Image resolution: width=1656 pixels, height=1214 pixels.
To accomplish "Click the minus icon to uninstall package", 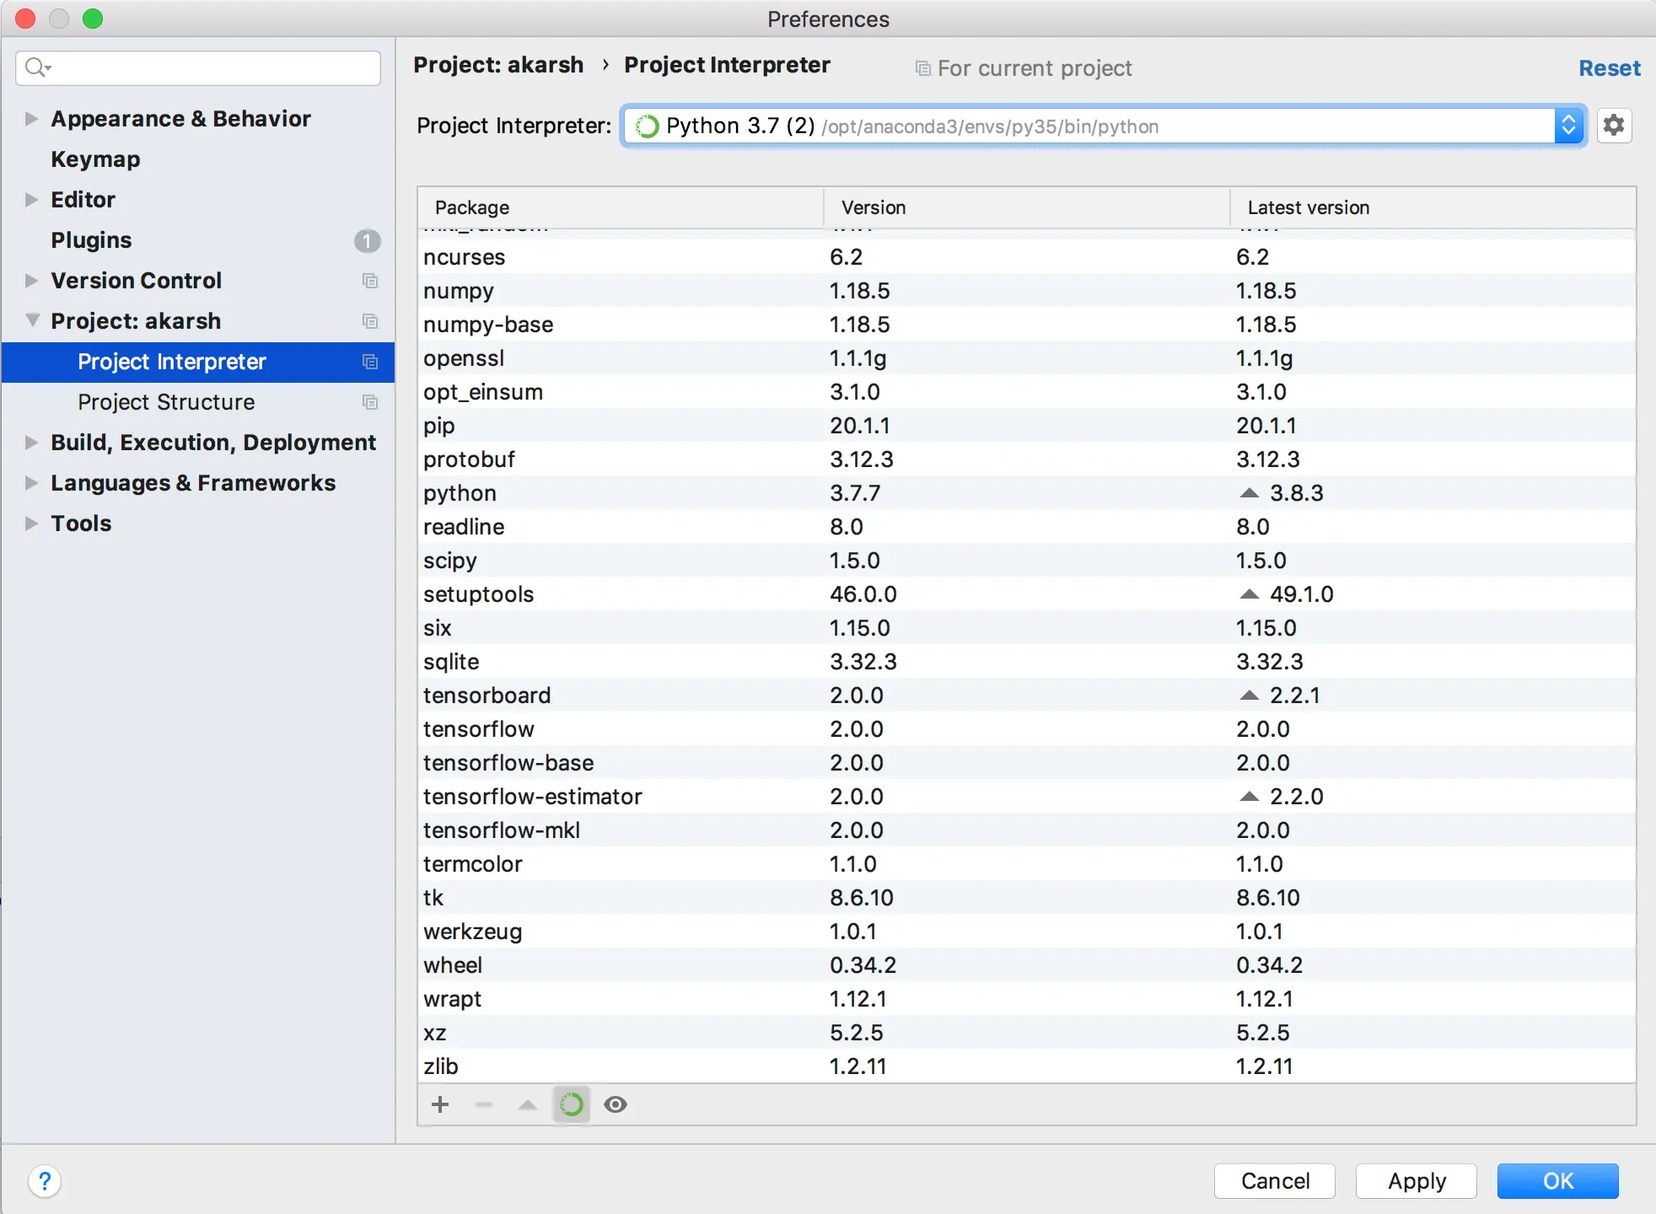I will [x=484, y=1104].
